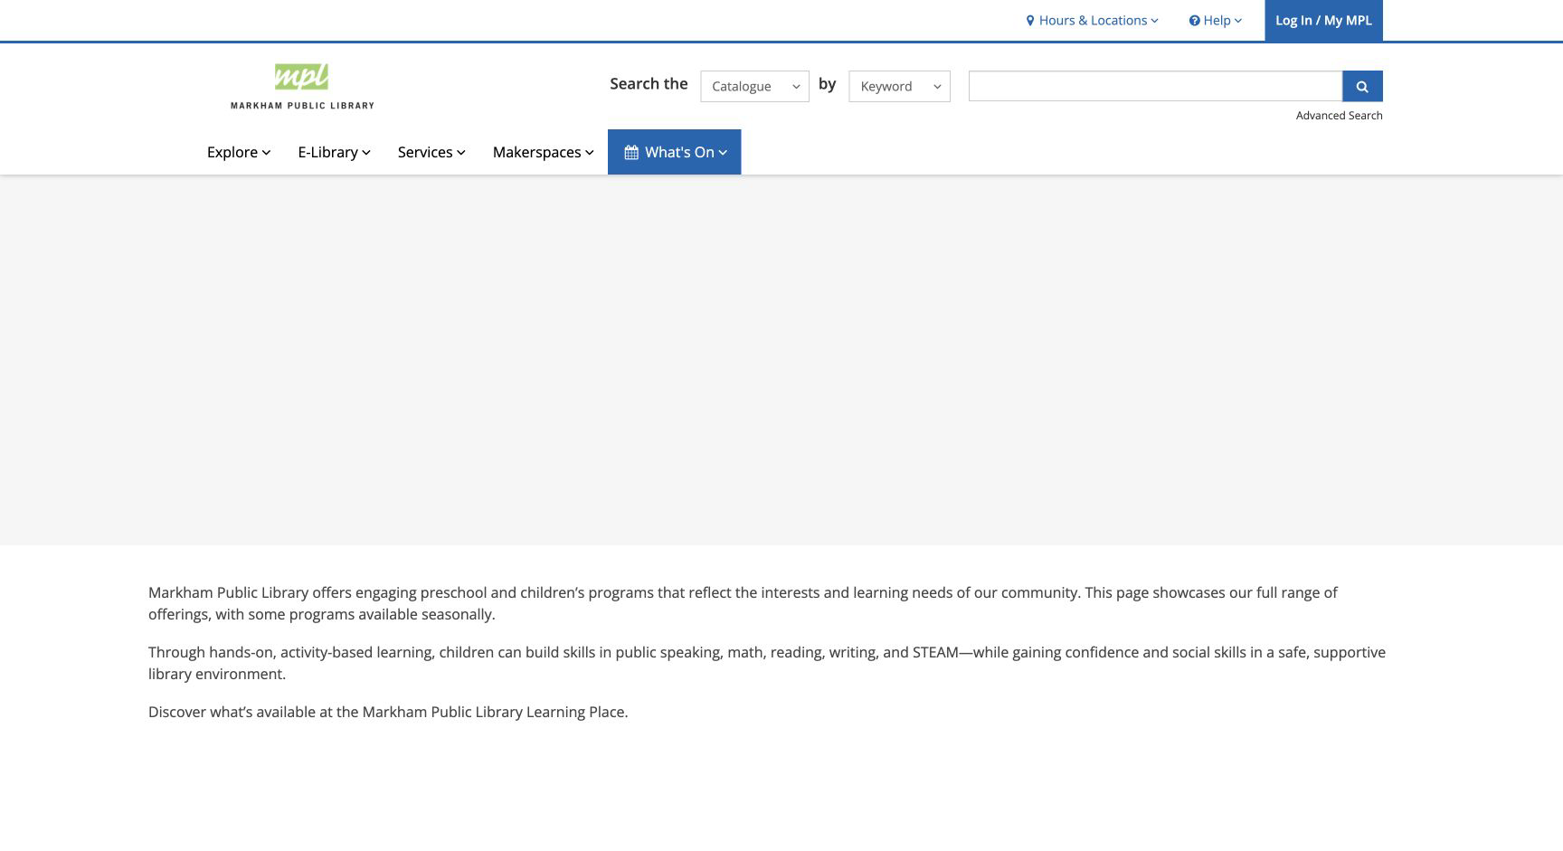Viewport: 1563px width, 851px height.
Task: Click the 'Search the' label
Action: coord(649,84)
